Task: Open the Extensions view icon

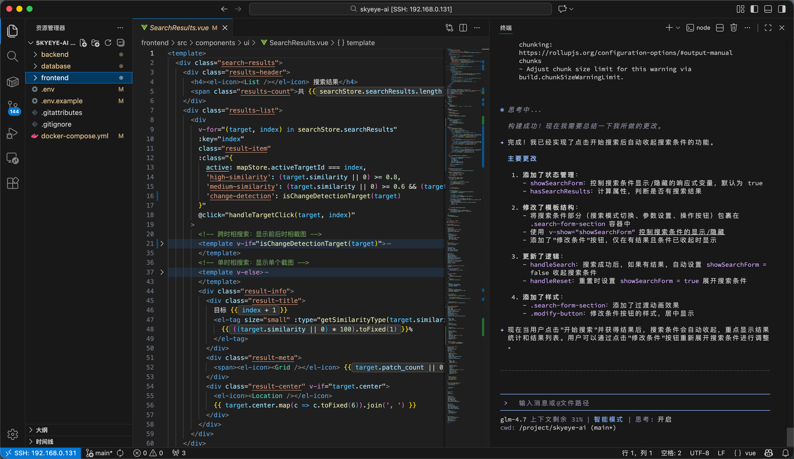Action: click(12, 183)
